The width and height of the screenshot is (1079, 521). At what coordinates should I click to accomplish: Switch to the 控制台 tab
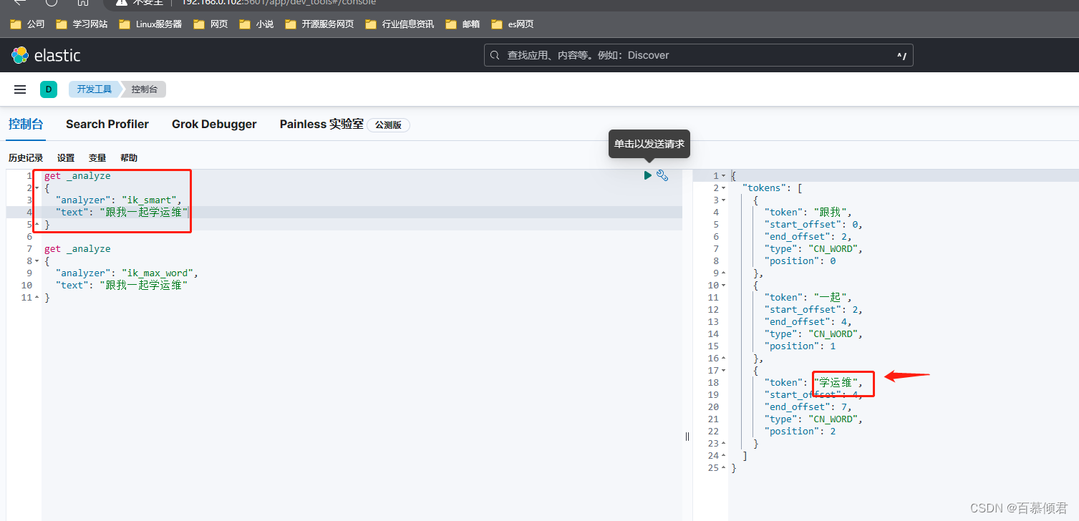point(26,124)
